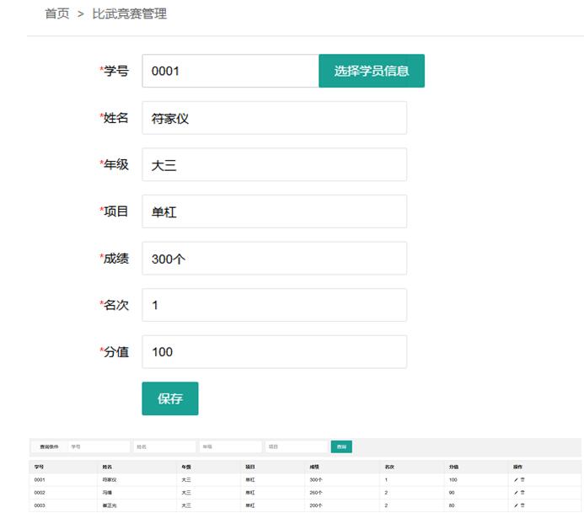Click delete trash icon for row 0001
This screenshot has width=584, height=529.
[x=522, y=479]
